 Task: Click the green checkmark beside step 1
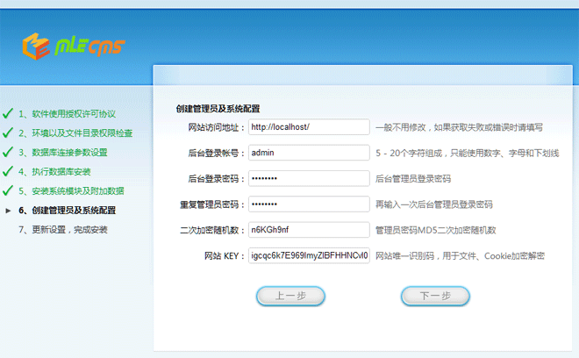(x=8, y=114)
